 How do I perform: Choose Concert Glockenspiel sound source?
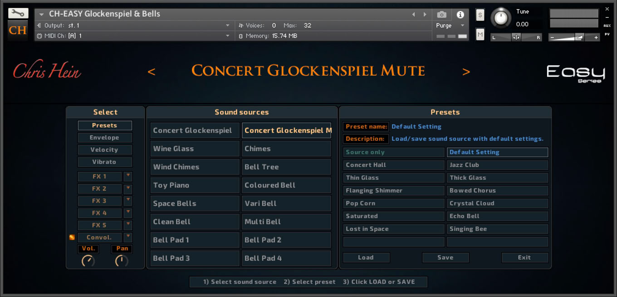(x=195, y=130)
